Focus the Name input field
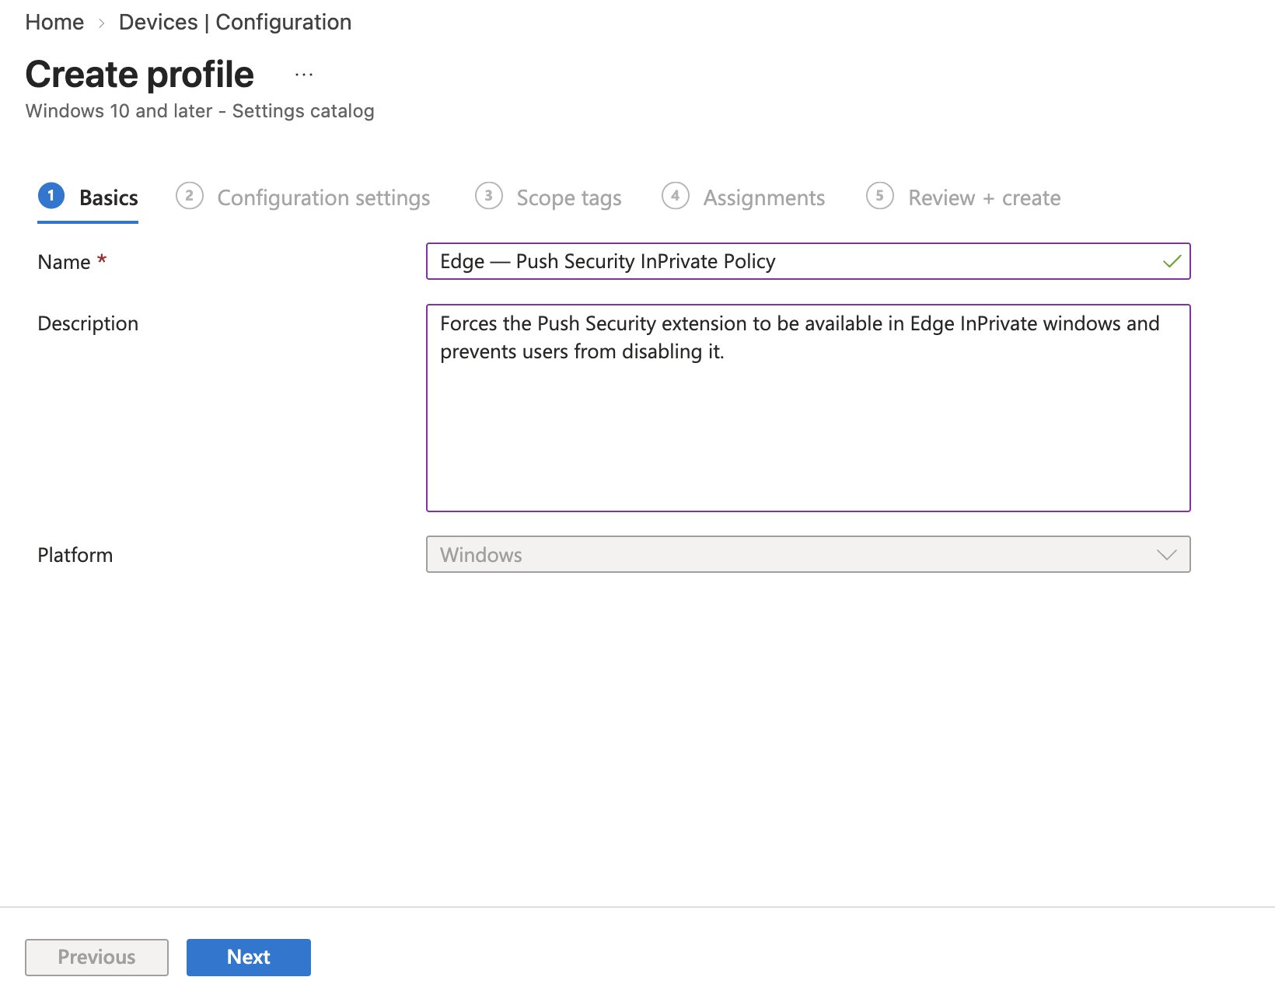 tap(809, 261)
